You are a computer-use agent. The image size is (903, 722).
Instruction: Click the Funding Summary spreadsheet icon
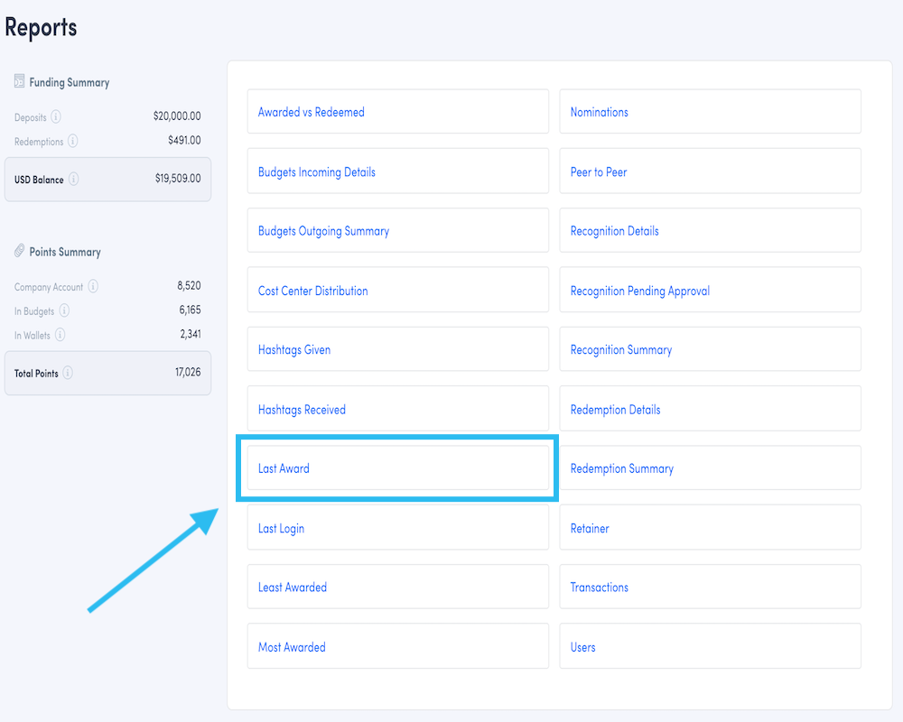pyautogui.click(x=17, y=81)
